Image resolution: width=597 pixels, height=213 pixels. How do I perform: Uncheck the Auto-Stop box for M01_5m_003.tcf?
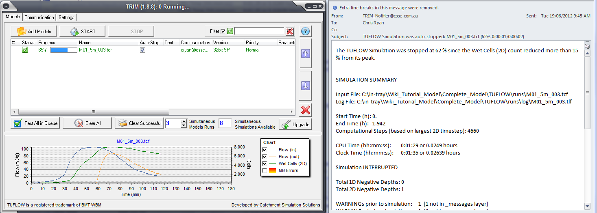pos(142,50)
